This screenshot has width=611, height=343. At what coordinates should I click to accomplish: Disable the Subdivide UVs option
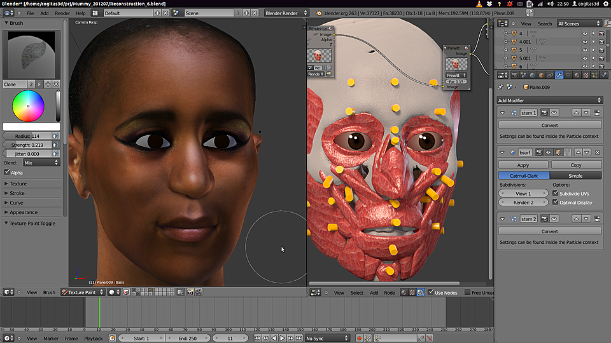coord(556,193)
